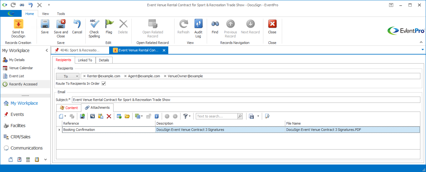Image resolution: width=426 pixels, height=172 pixels.
Task: Expand more navigation options chevron at the bottom
Action: pos(45,159)
